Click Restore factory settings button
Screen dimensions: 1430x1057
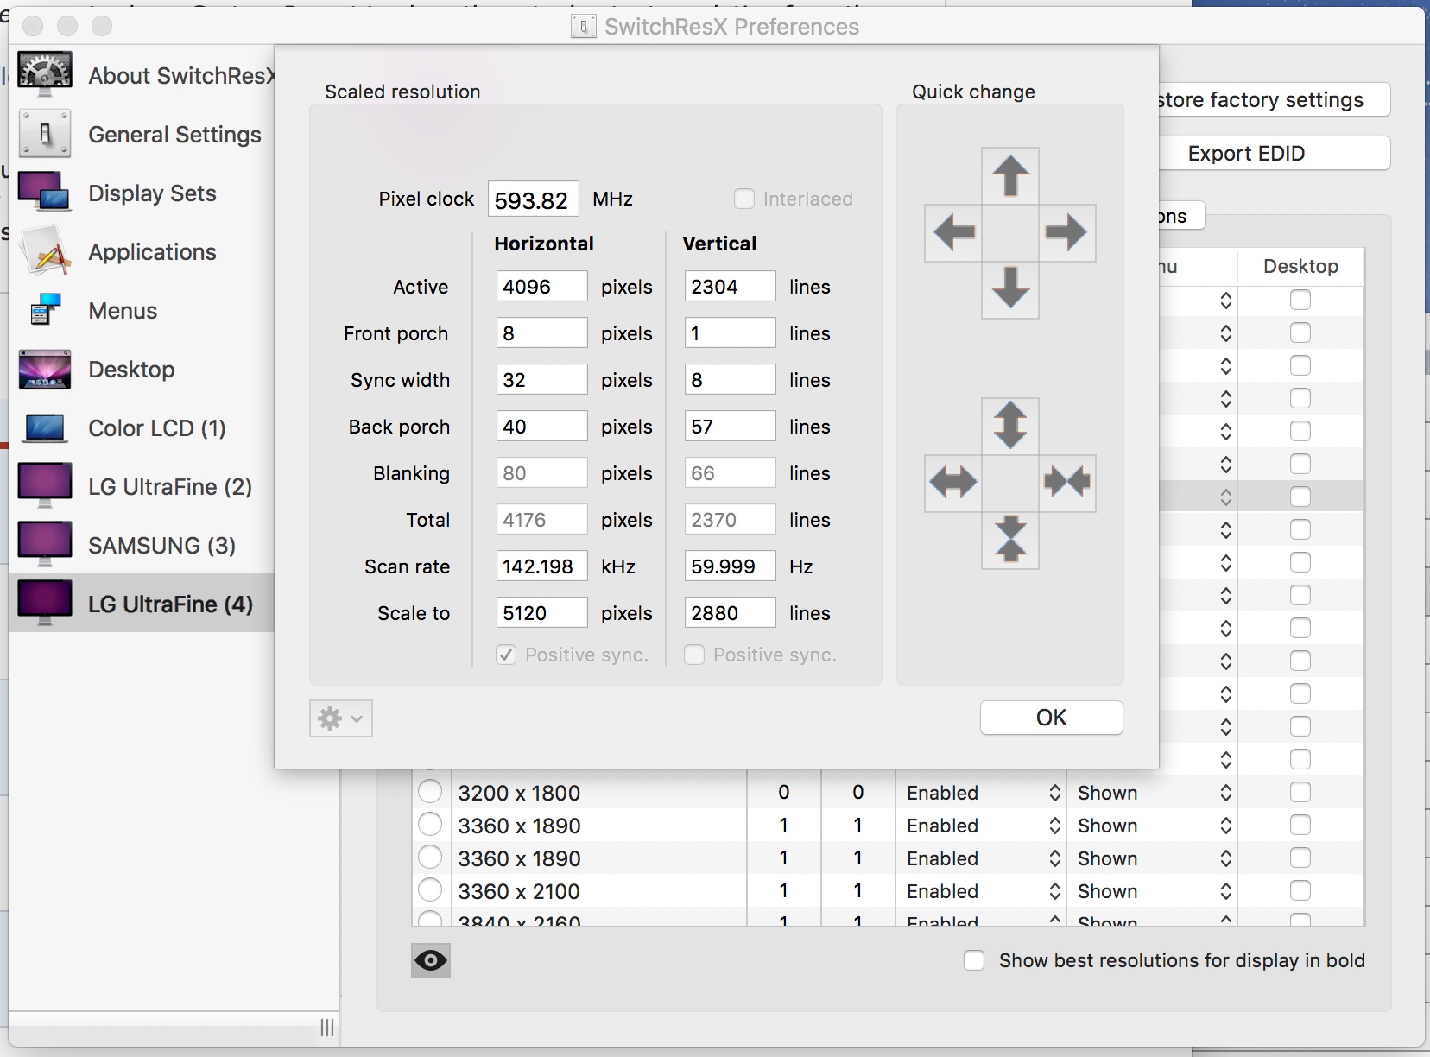click(x=1274, y=99)
